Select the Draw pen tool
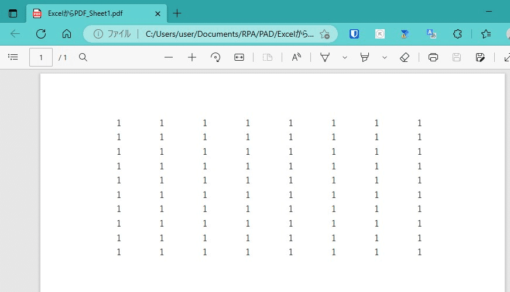510x292 pixels. [x=325, y=57]
